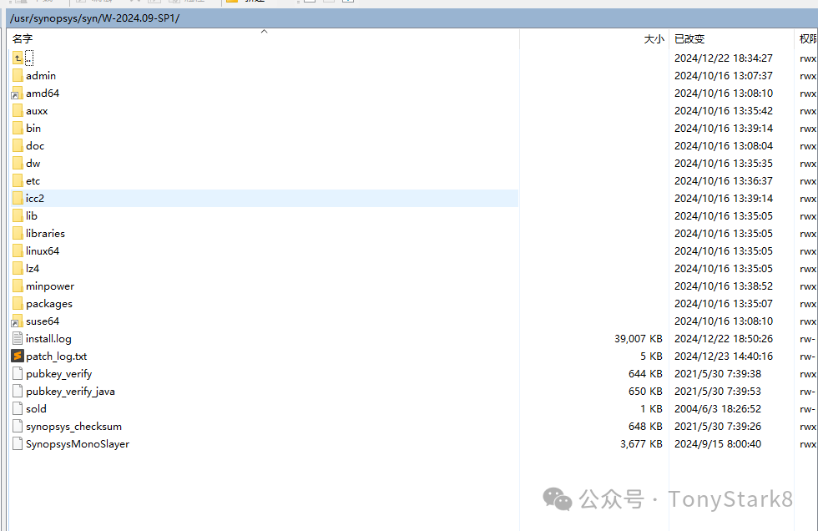Click the install.log date 2024/12/22 18:50:26
The width and height of the screenshot is (818, 531).
(724, 338)
